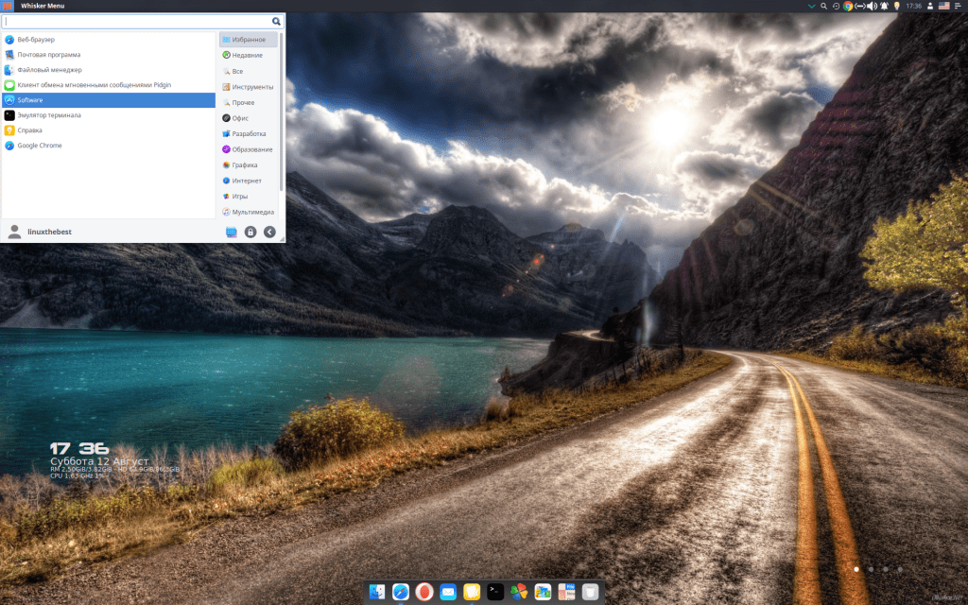Select the Игры category
The width and height of the screenshot is (968, 605).
pyautogui.click(x=249, y=197)
